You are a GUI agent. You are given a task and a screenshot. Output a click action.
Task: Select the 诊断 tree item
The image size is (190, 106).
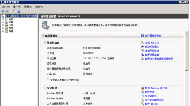(x=11, y=25)
